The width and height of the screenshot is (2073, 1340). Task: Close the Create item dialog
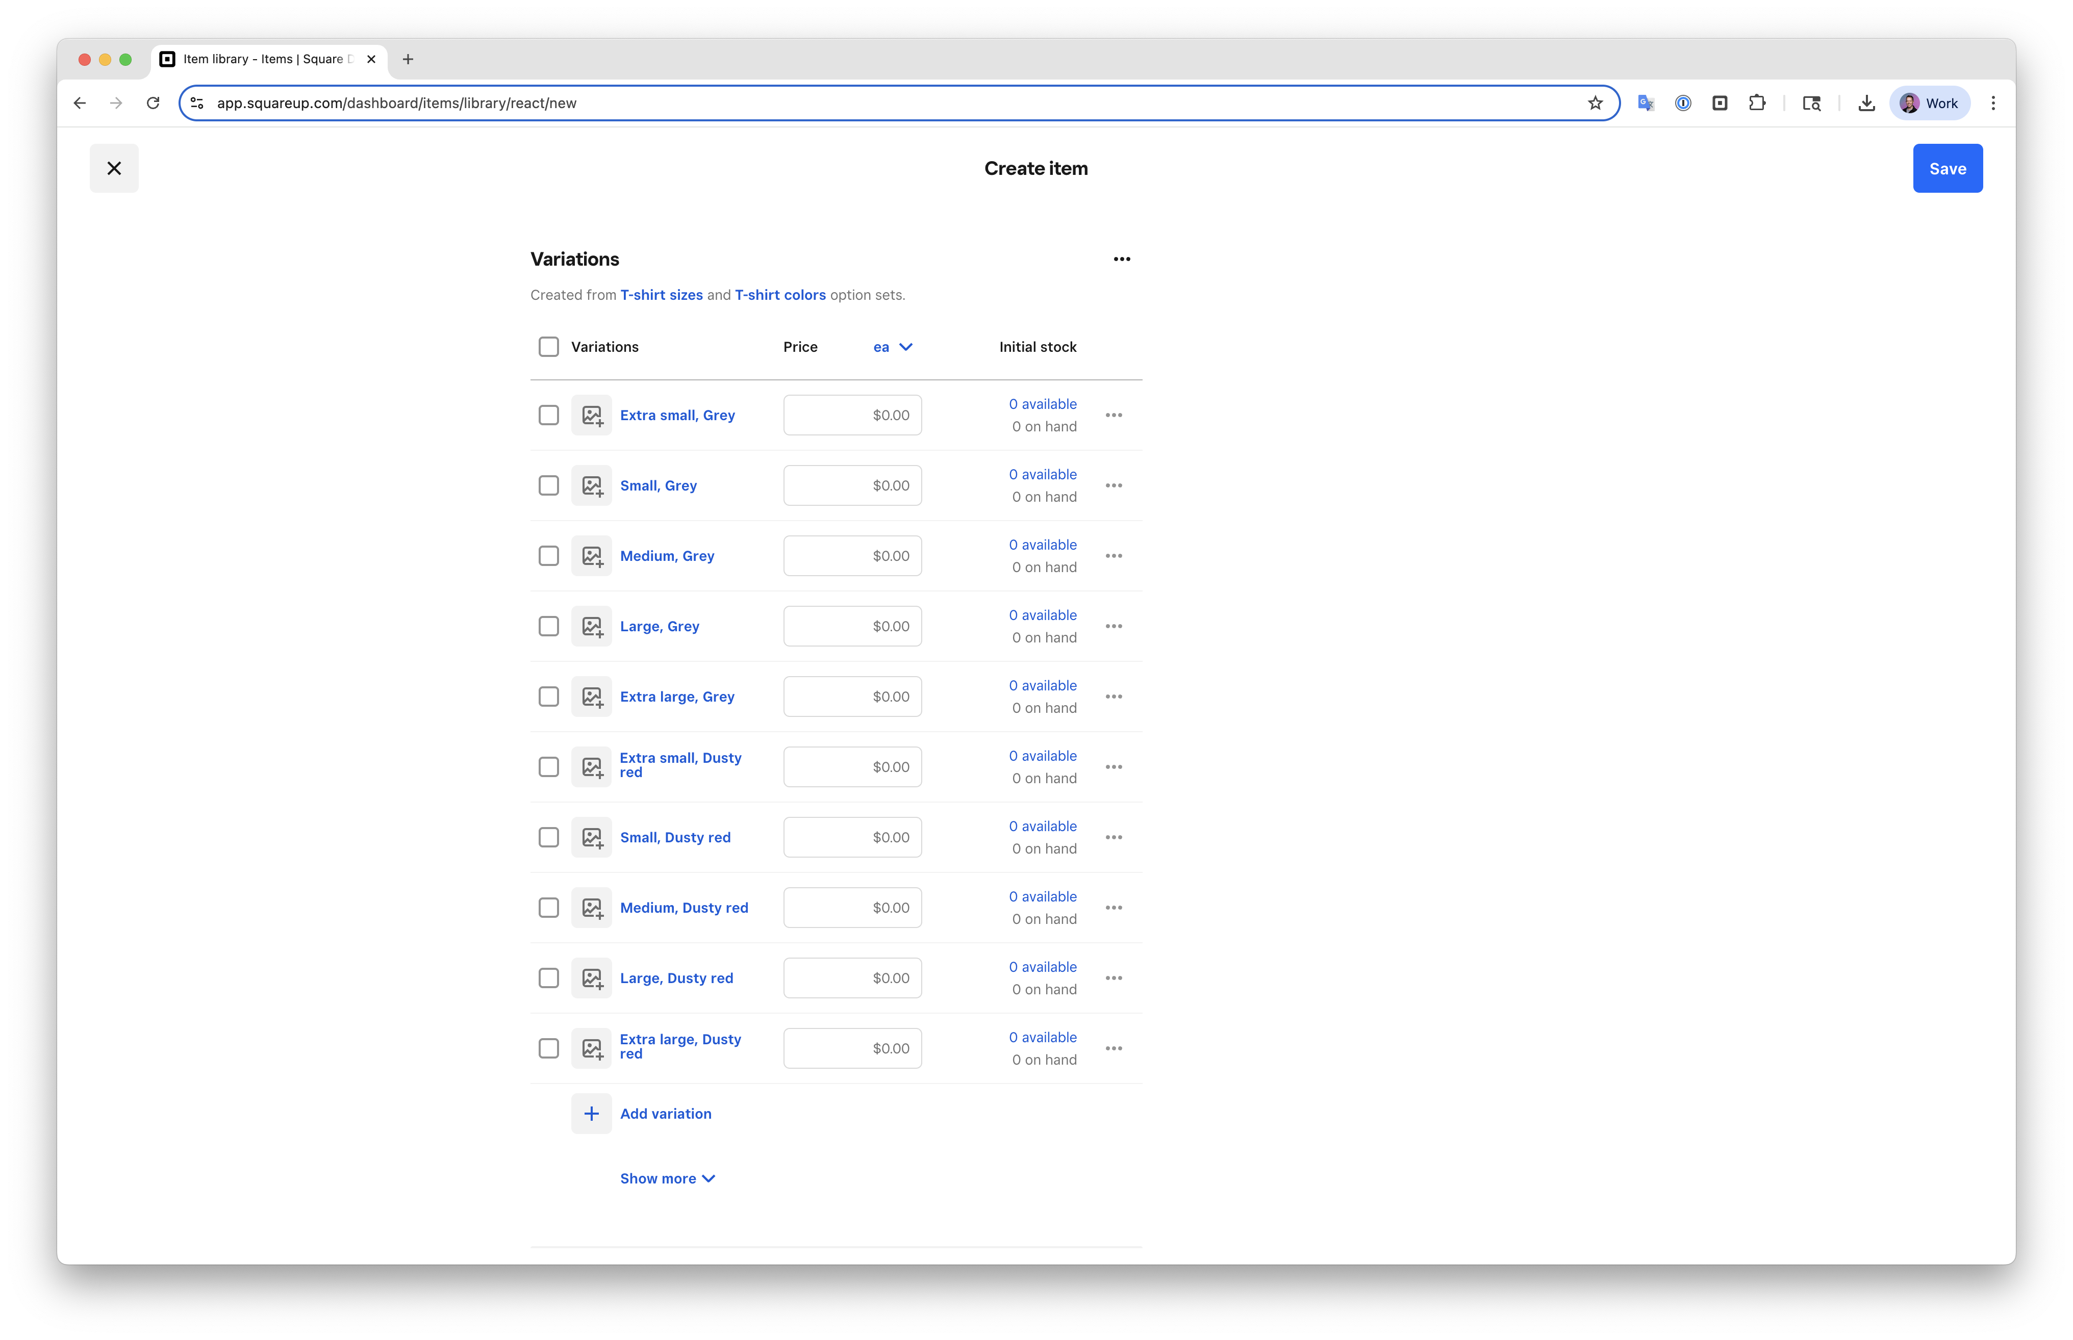pos(114,169)
